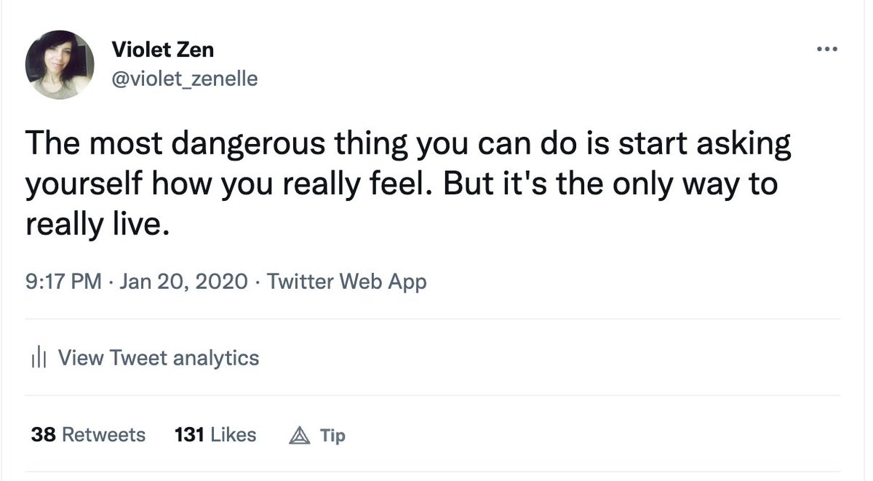The width and height of the screenshot is (873, 481).
Task: Open the @violet_zenelle handle link
Action: [x=184, y=78]
